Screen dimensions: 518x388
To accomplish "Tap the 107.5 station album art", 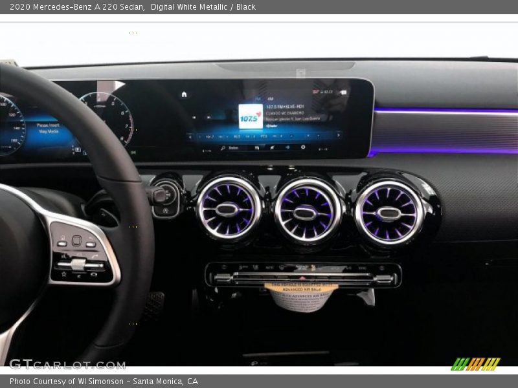I will click(249, 118).
